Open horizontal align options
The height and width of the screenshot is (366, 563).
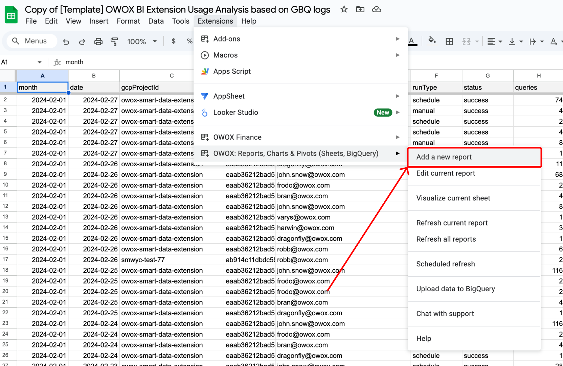point(494,42)
